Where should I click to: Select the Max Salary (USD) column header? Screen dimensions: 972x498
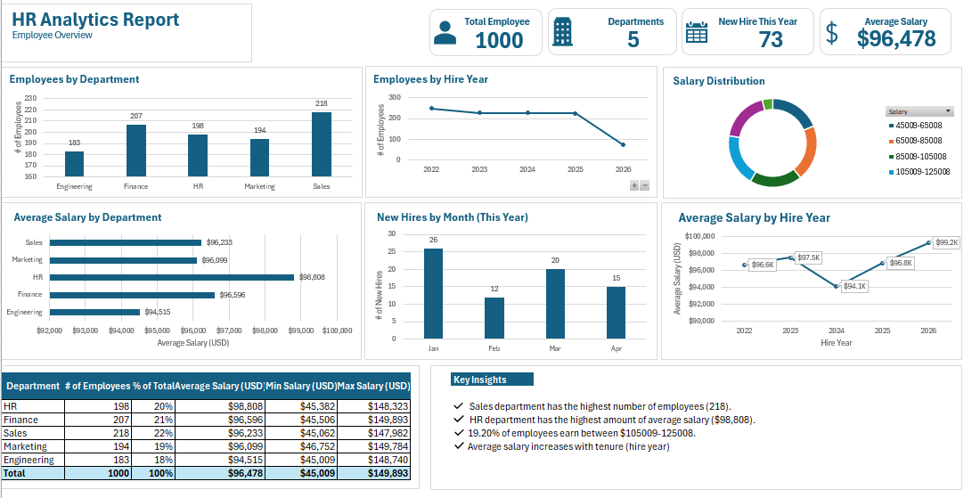[374, 386]
